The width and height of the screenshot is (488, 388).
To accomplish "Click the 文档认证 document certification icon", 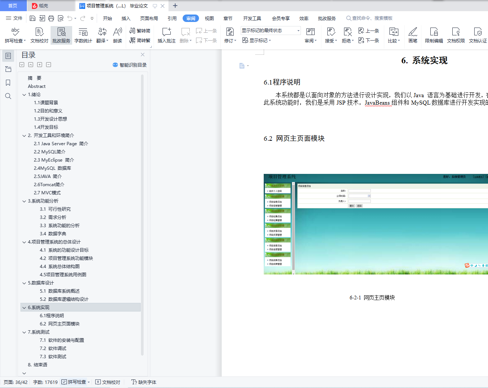I will pyautogui.click(x=478, y=35).
